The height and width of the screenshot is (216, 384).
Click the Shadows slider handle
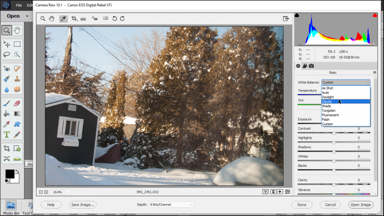(x=334, y=151)
